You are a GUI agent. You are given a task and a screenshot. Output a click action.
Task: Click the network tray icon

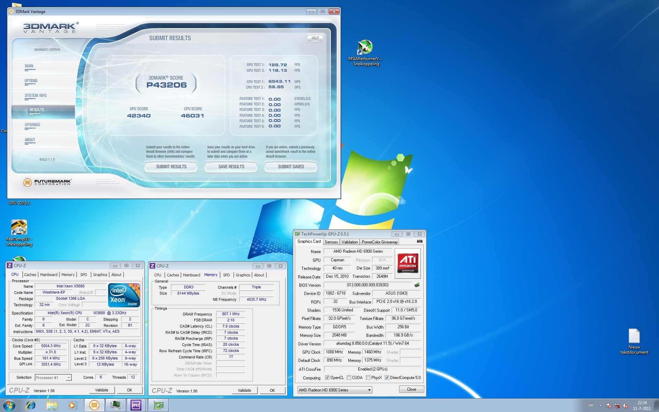(617, 405)
